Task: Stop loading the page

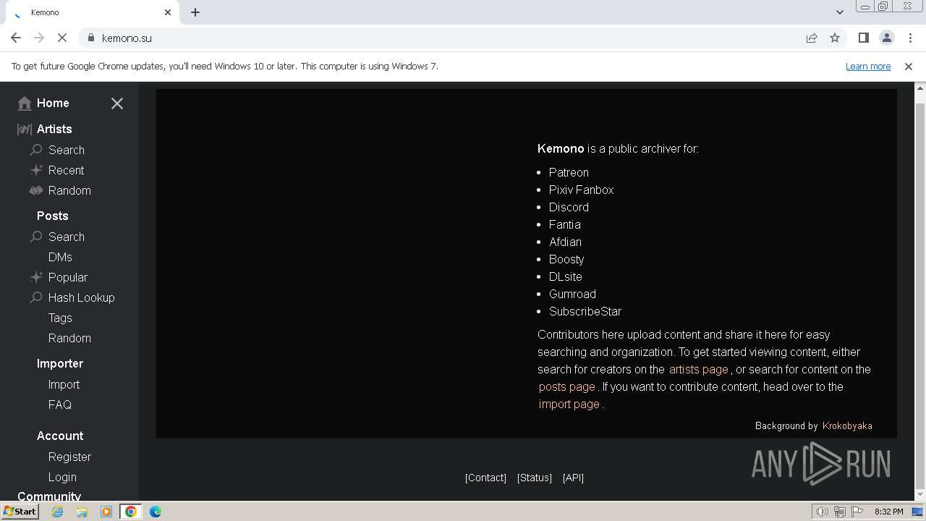Action: click(x=62, y=38)
